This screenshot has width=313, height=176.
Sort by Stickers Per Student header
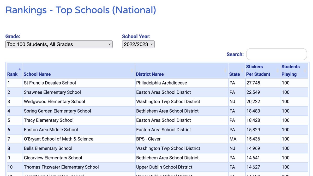point(263,70)
